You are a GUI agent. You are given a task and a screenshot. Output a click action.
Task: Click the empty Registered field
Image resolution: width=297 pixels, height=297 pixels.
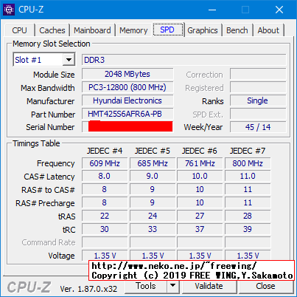(x=258, y=87)
